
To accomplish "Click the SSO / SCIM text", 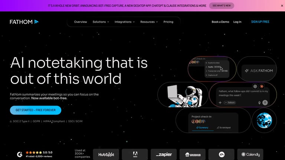I will 75,121.
